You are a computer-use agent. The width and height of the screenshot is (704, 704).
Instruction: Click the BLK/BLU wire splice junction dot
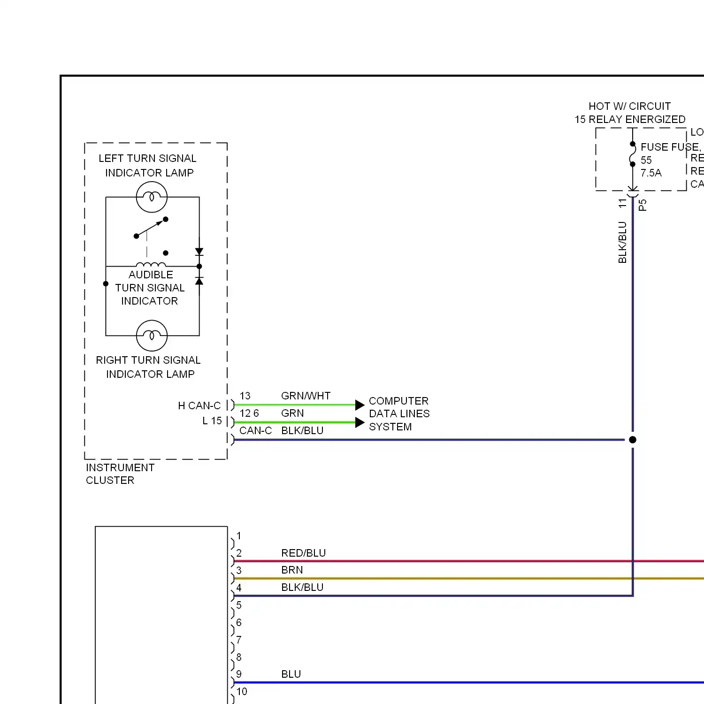pyautogui.click(x=633, y=440)
